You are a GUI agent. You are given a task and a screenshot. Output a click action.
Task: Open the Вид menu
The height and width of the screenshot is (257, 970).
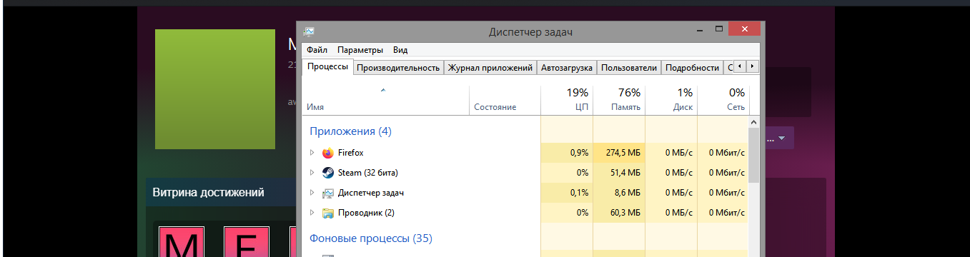400,50
